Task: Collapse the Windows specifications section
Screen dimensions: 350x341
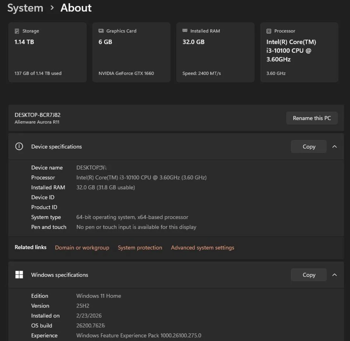Action: [x=335, y=274]
